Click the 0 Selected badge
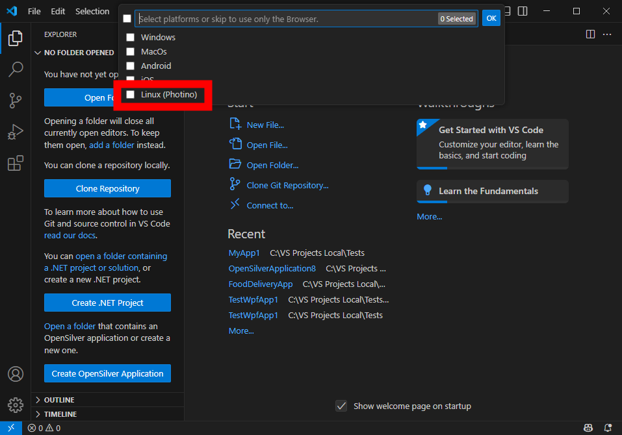The width and height of the screenshot is (622, 435). [x=456, y=19]
